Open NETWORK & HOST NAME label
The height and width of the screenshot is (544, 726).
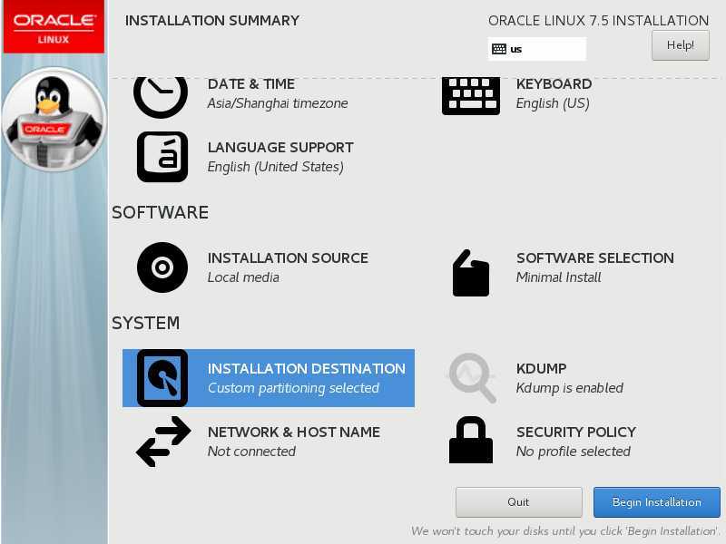[x=294, y=432]
